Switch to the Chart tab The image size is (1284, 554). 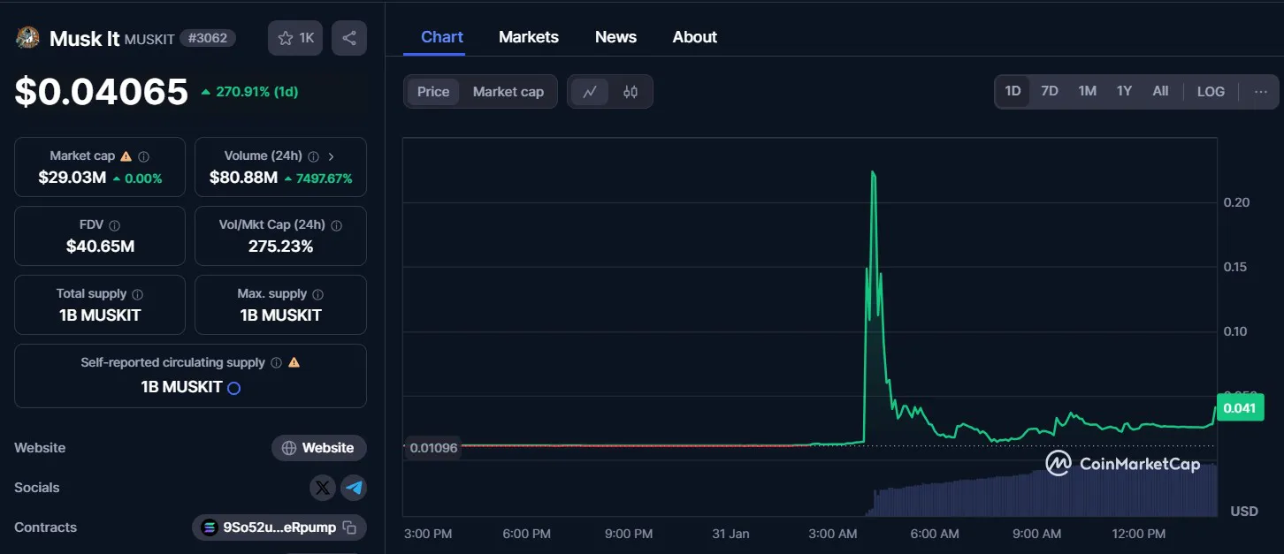pos(442,37)
